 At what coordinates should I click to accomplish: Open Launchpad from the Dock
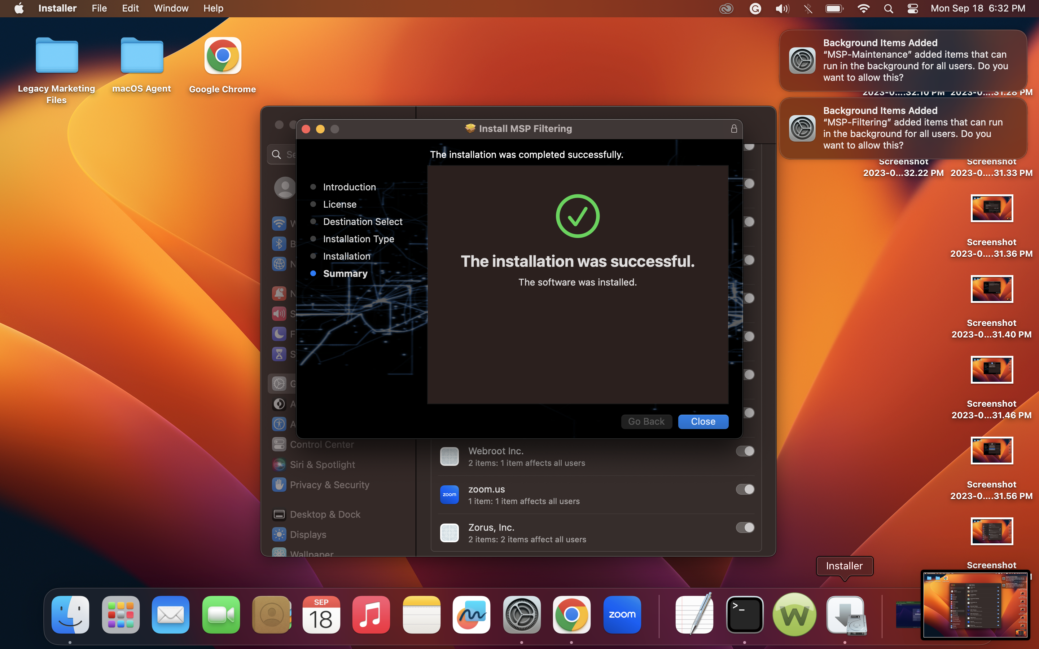[120, 615]
